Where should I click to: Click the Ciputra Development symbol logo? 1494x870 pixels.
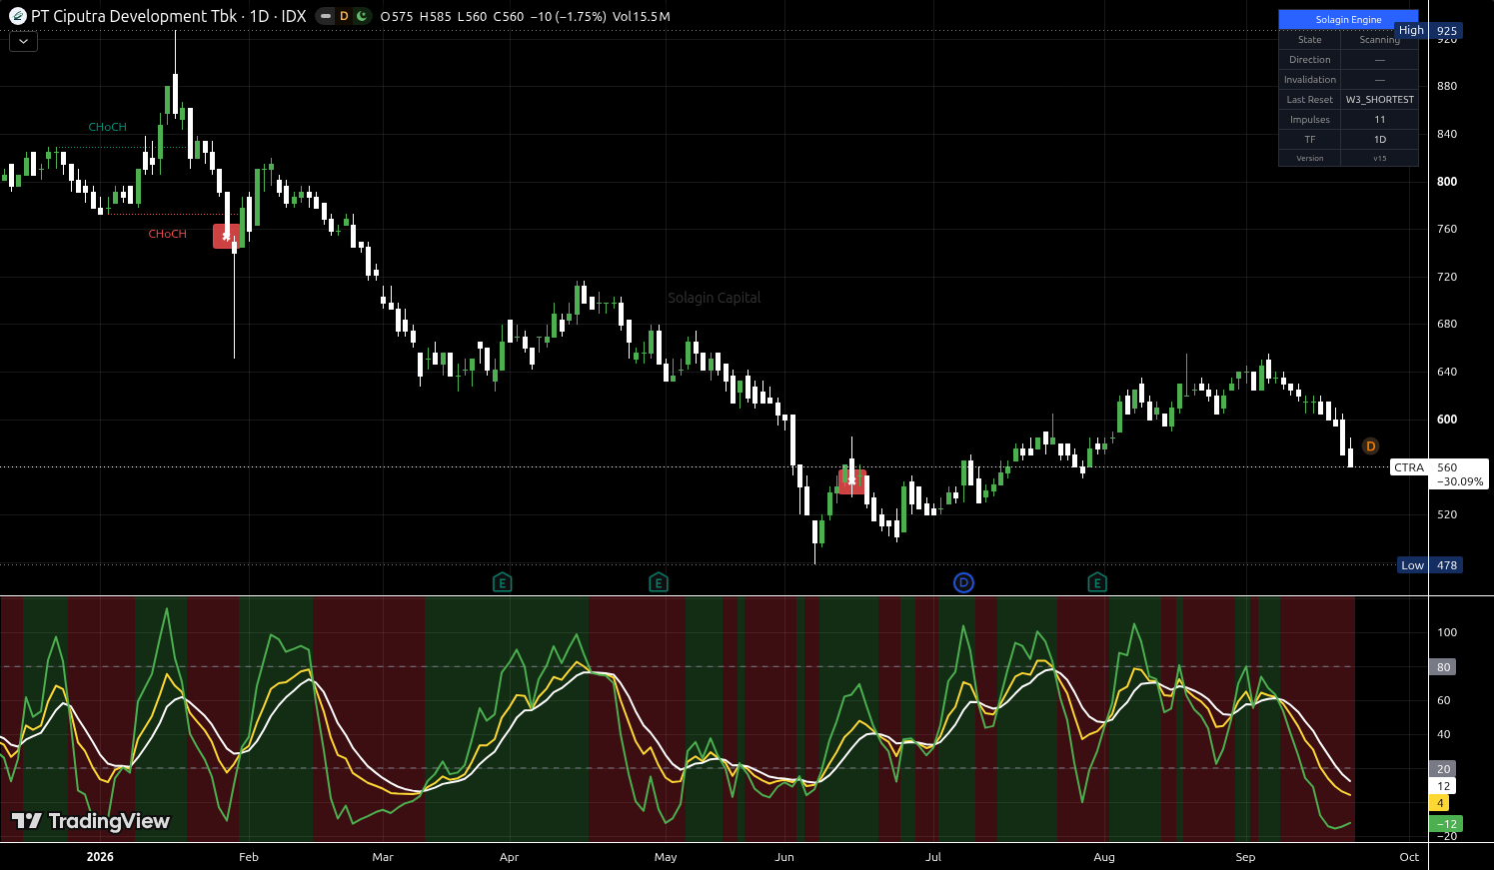[x=18, y=16]
